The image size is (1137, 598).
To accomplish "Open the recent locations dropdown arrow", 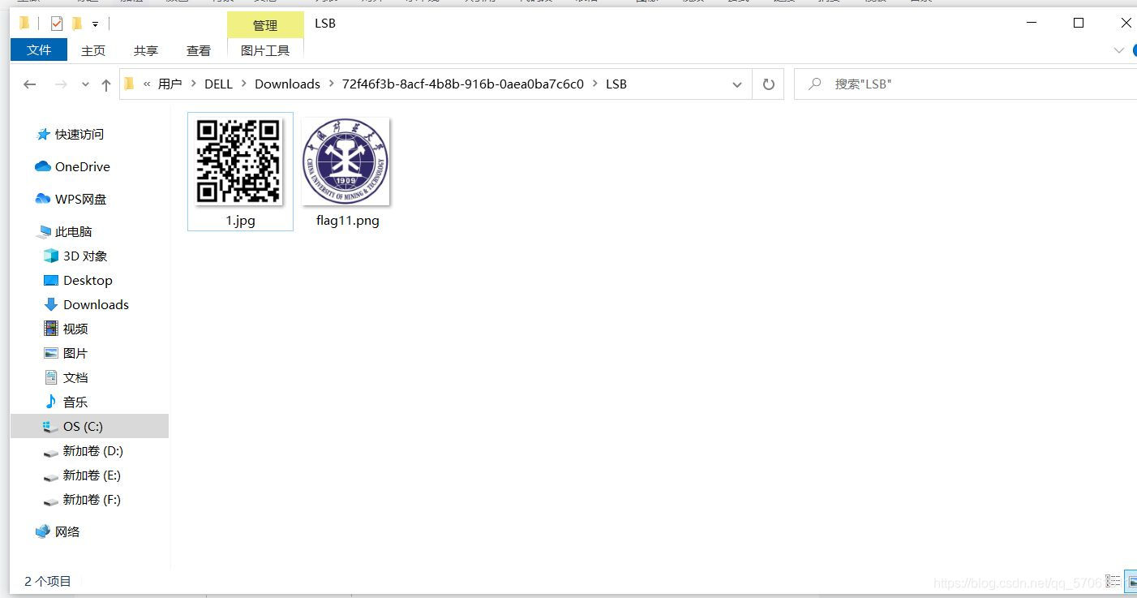I will tap(85, 84).
